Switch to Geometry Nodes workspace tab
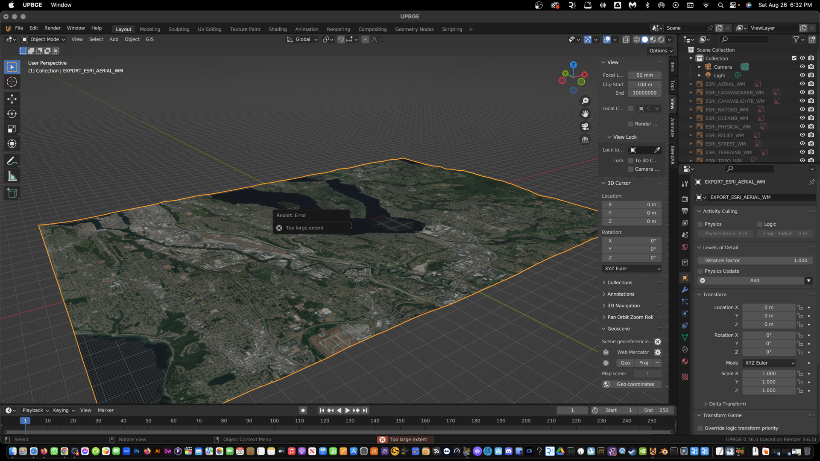 (x=414, y=29)
